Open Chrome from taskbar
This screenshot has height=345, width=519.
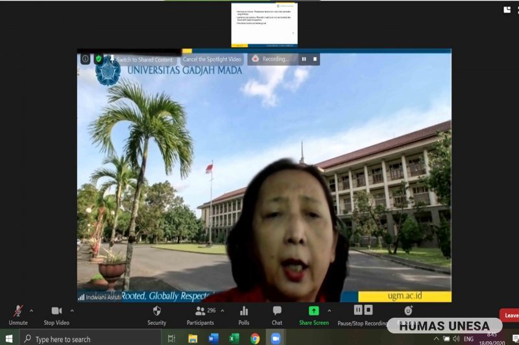pyautogui.click(x=255, y=339)
